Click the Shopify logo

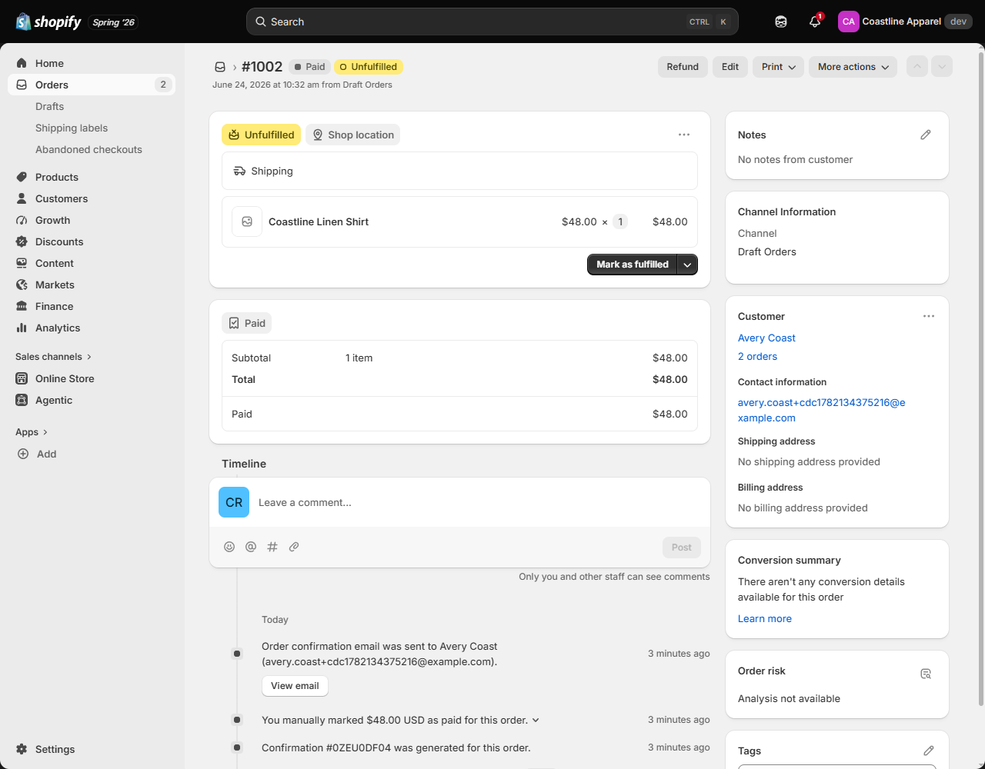[x=48, y=22]
